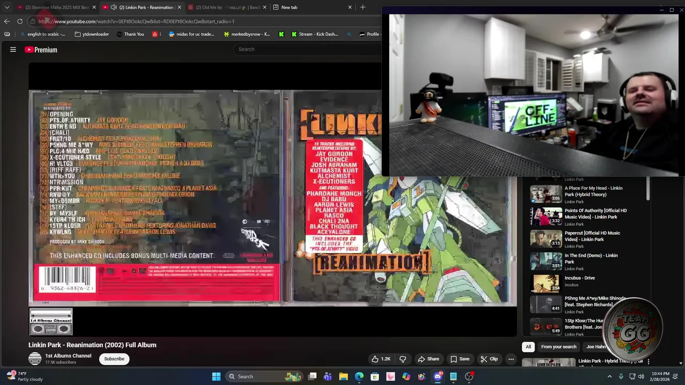Open the Stream - Kick Dash bookmark
The image size is (685, 385).
(315, 34)
